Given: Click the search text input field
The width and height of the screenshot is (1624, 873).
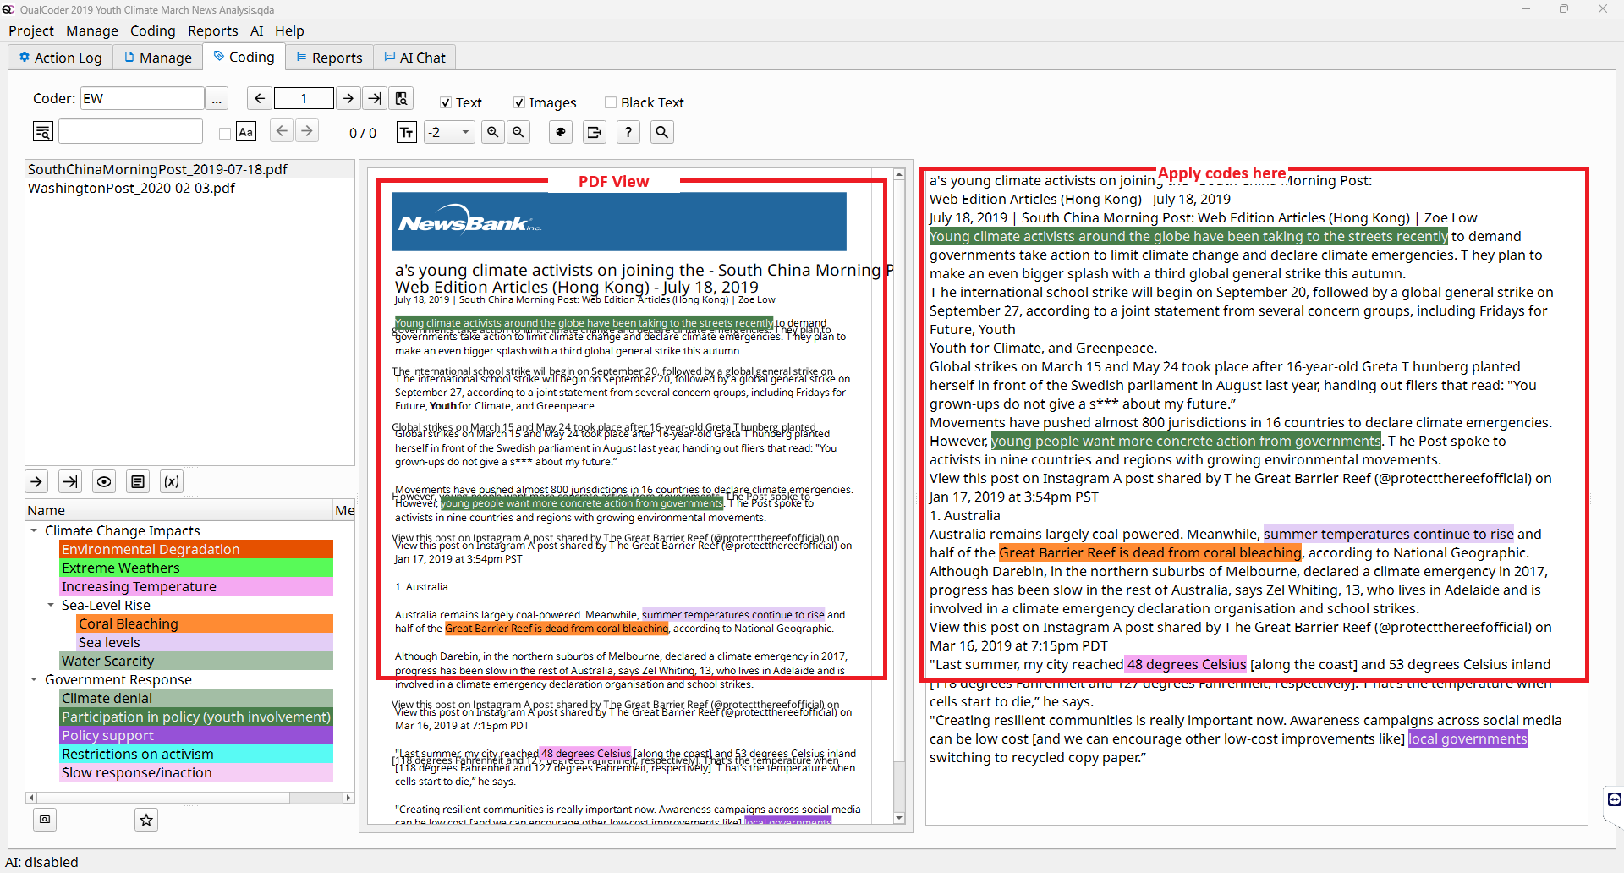Looking at the screenshot, I should tap(130, 132).
